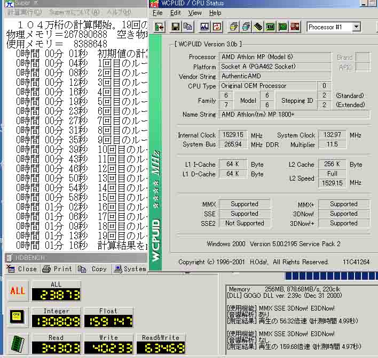Click the 19回目のループ line in Super PI
378x358 pixels.
[82, 236]
